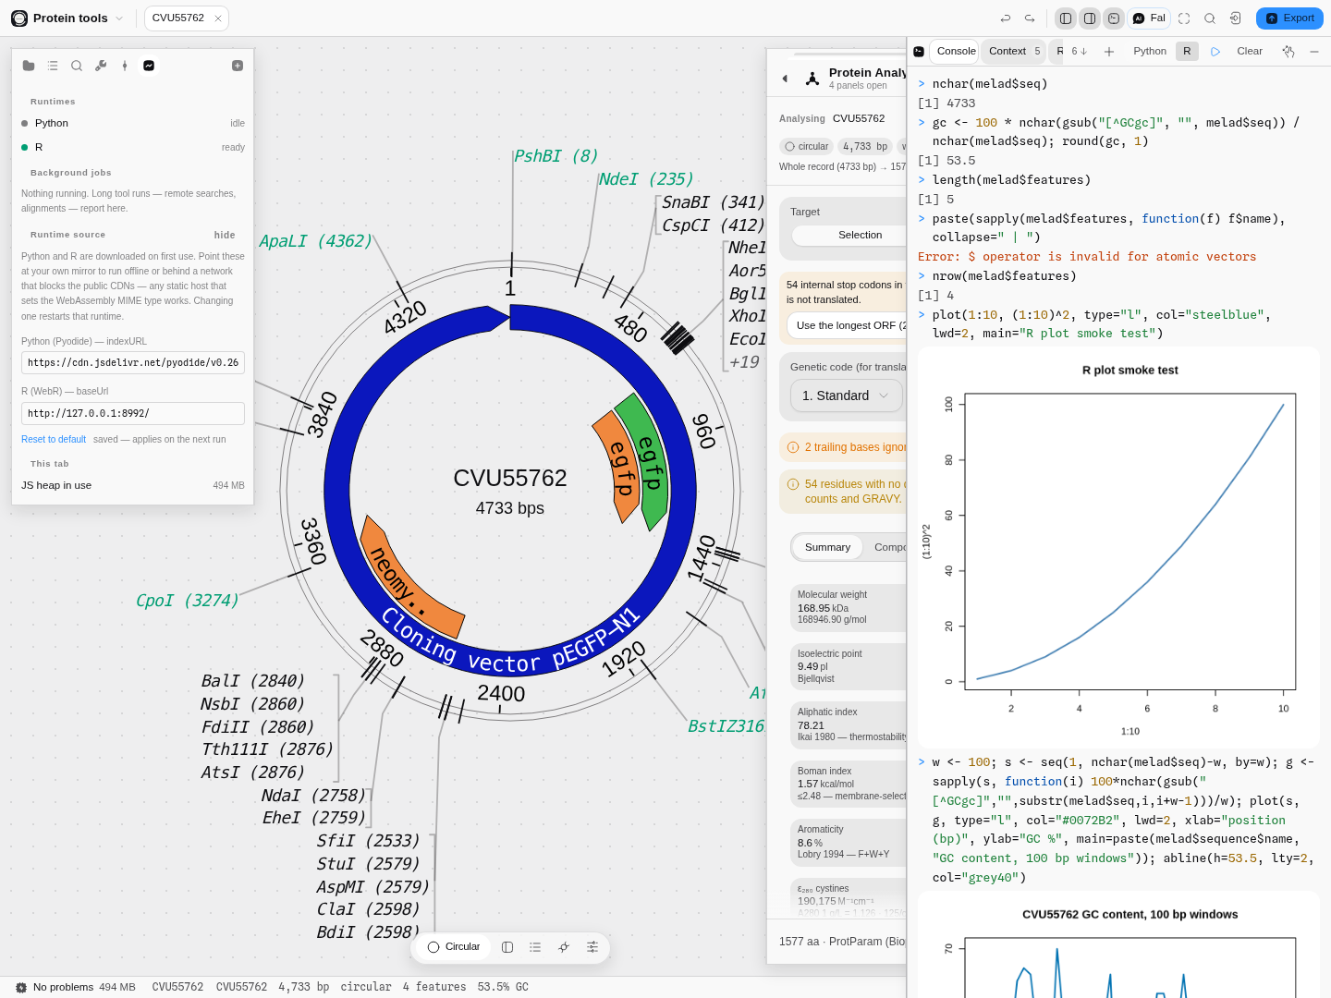Toggle the right sidebar panel button
1331x998 pixels.
click(1090, 18)
